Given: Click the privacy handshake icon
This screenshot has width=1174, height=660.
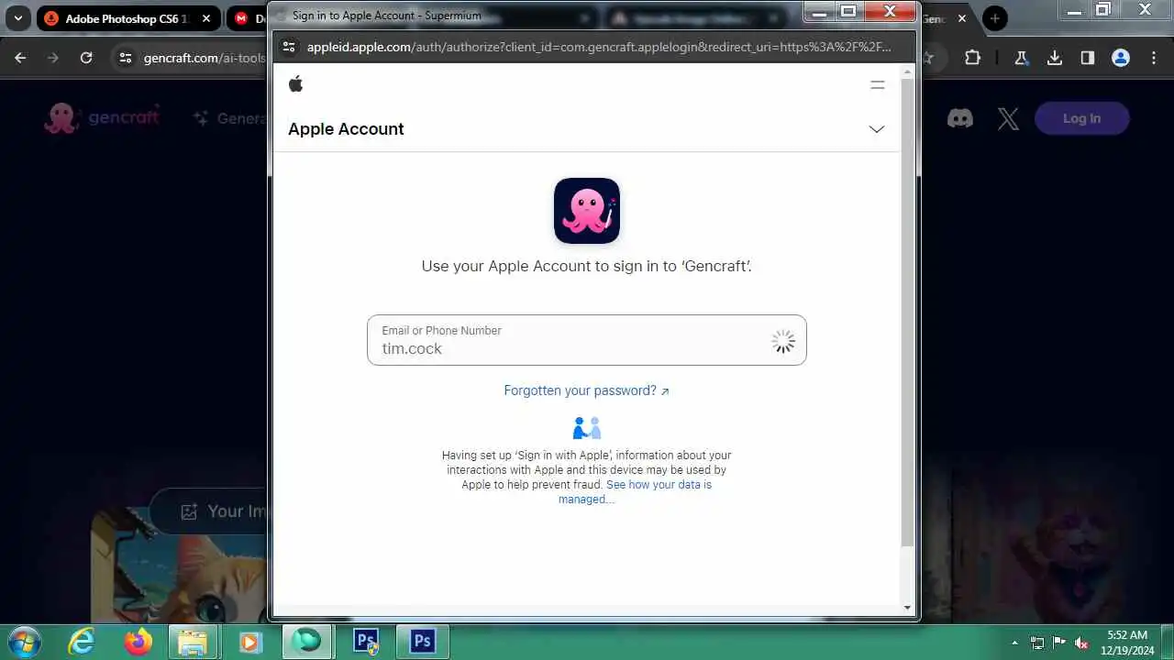Looking at the screenshot, I should 587,428.
